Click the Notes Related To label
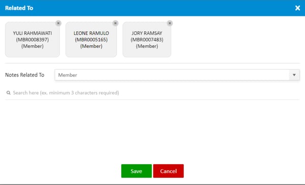305x185 pixels. [25, 75]
